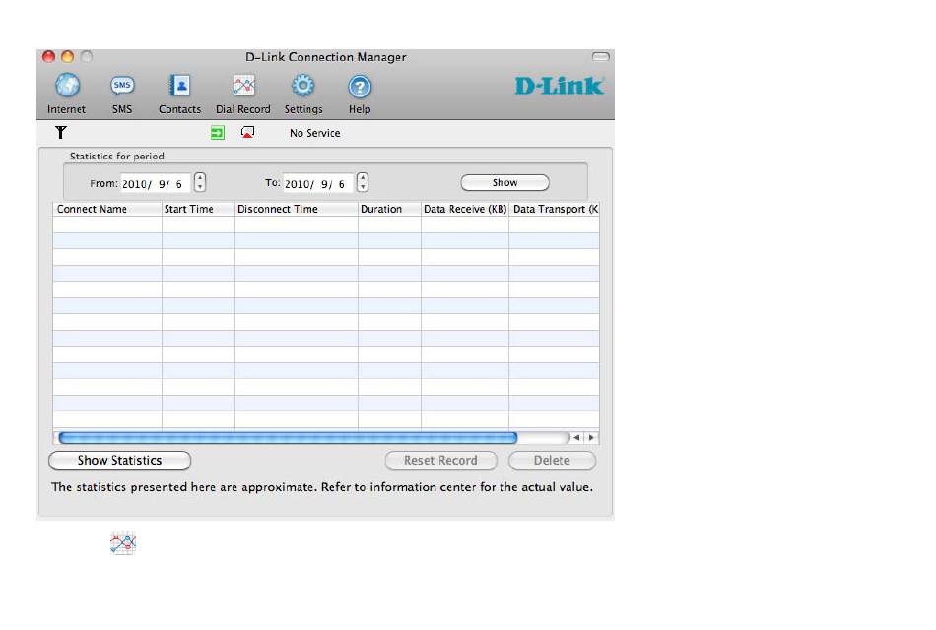Open the SMS messages icon
The width and height of the screenshot is (936, 630).
[122, 86]
